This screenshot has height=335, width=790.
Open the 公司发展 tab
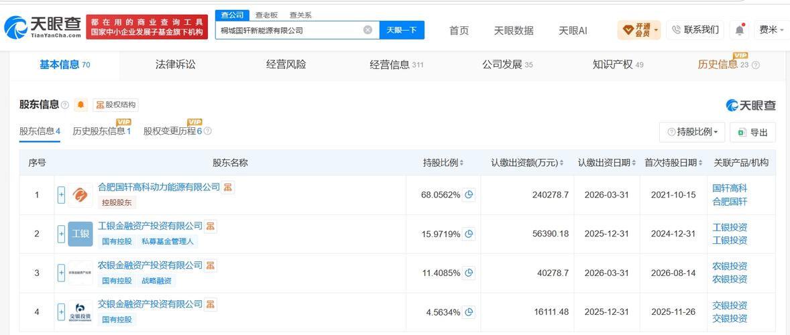pyautogui.click(x=508, y=65)
